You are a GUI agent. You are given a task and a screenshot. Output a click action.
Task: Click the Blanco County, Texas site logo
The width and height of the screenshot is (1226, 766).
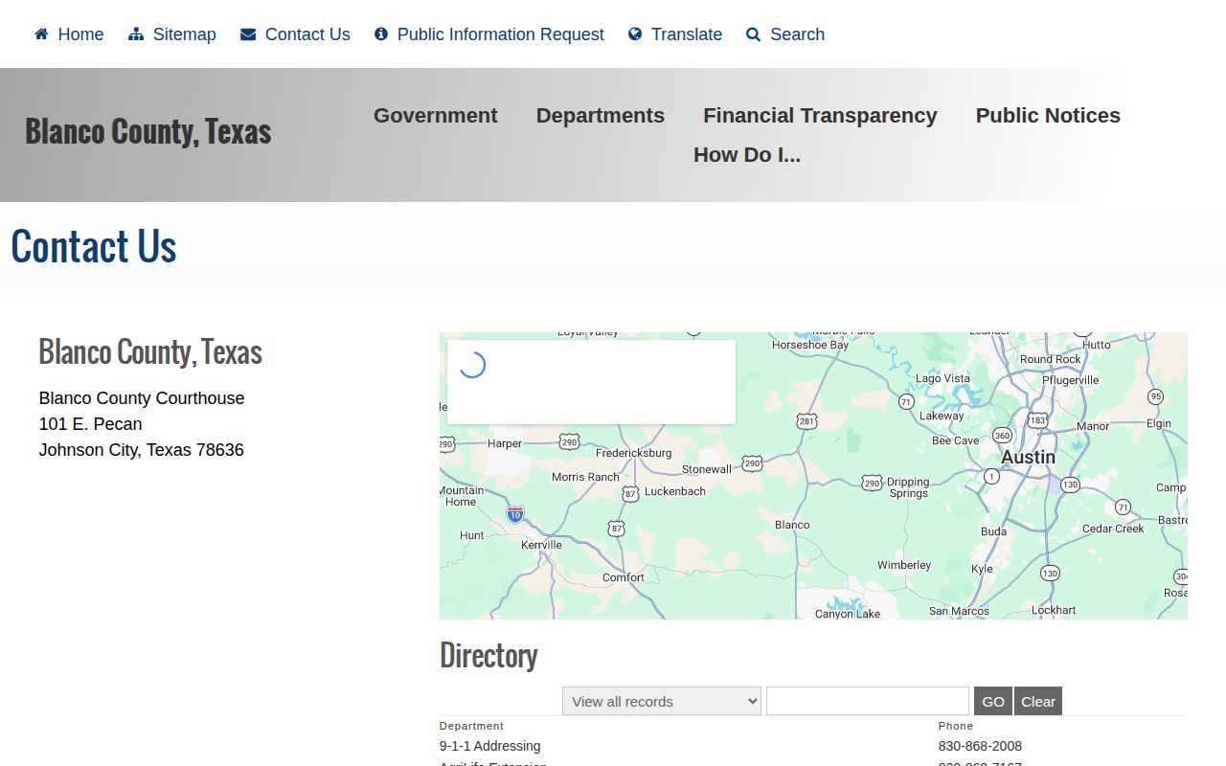pyautogui.click(x=148, y=131)
